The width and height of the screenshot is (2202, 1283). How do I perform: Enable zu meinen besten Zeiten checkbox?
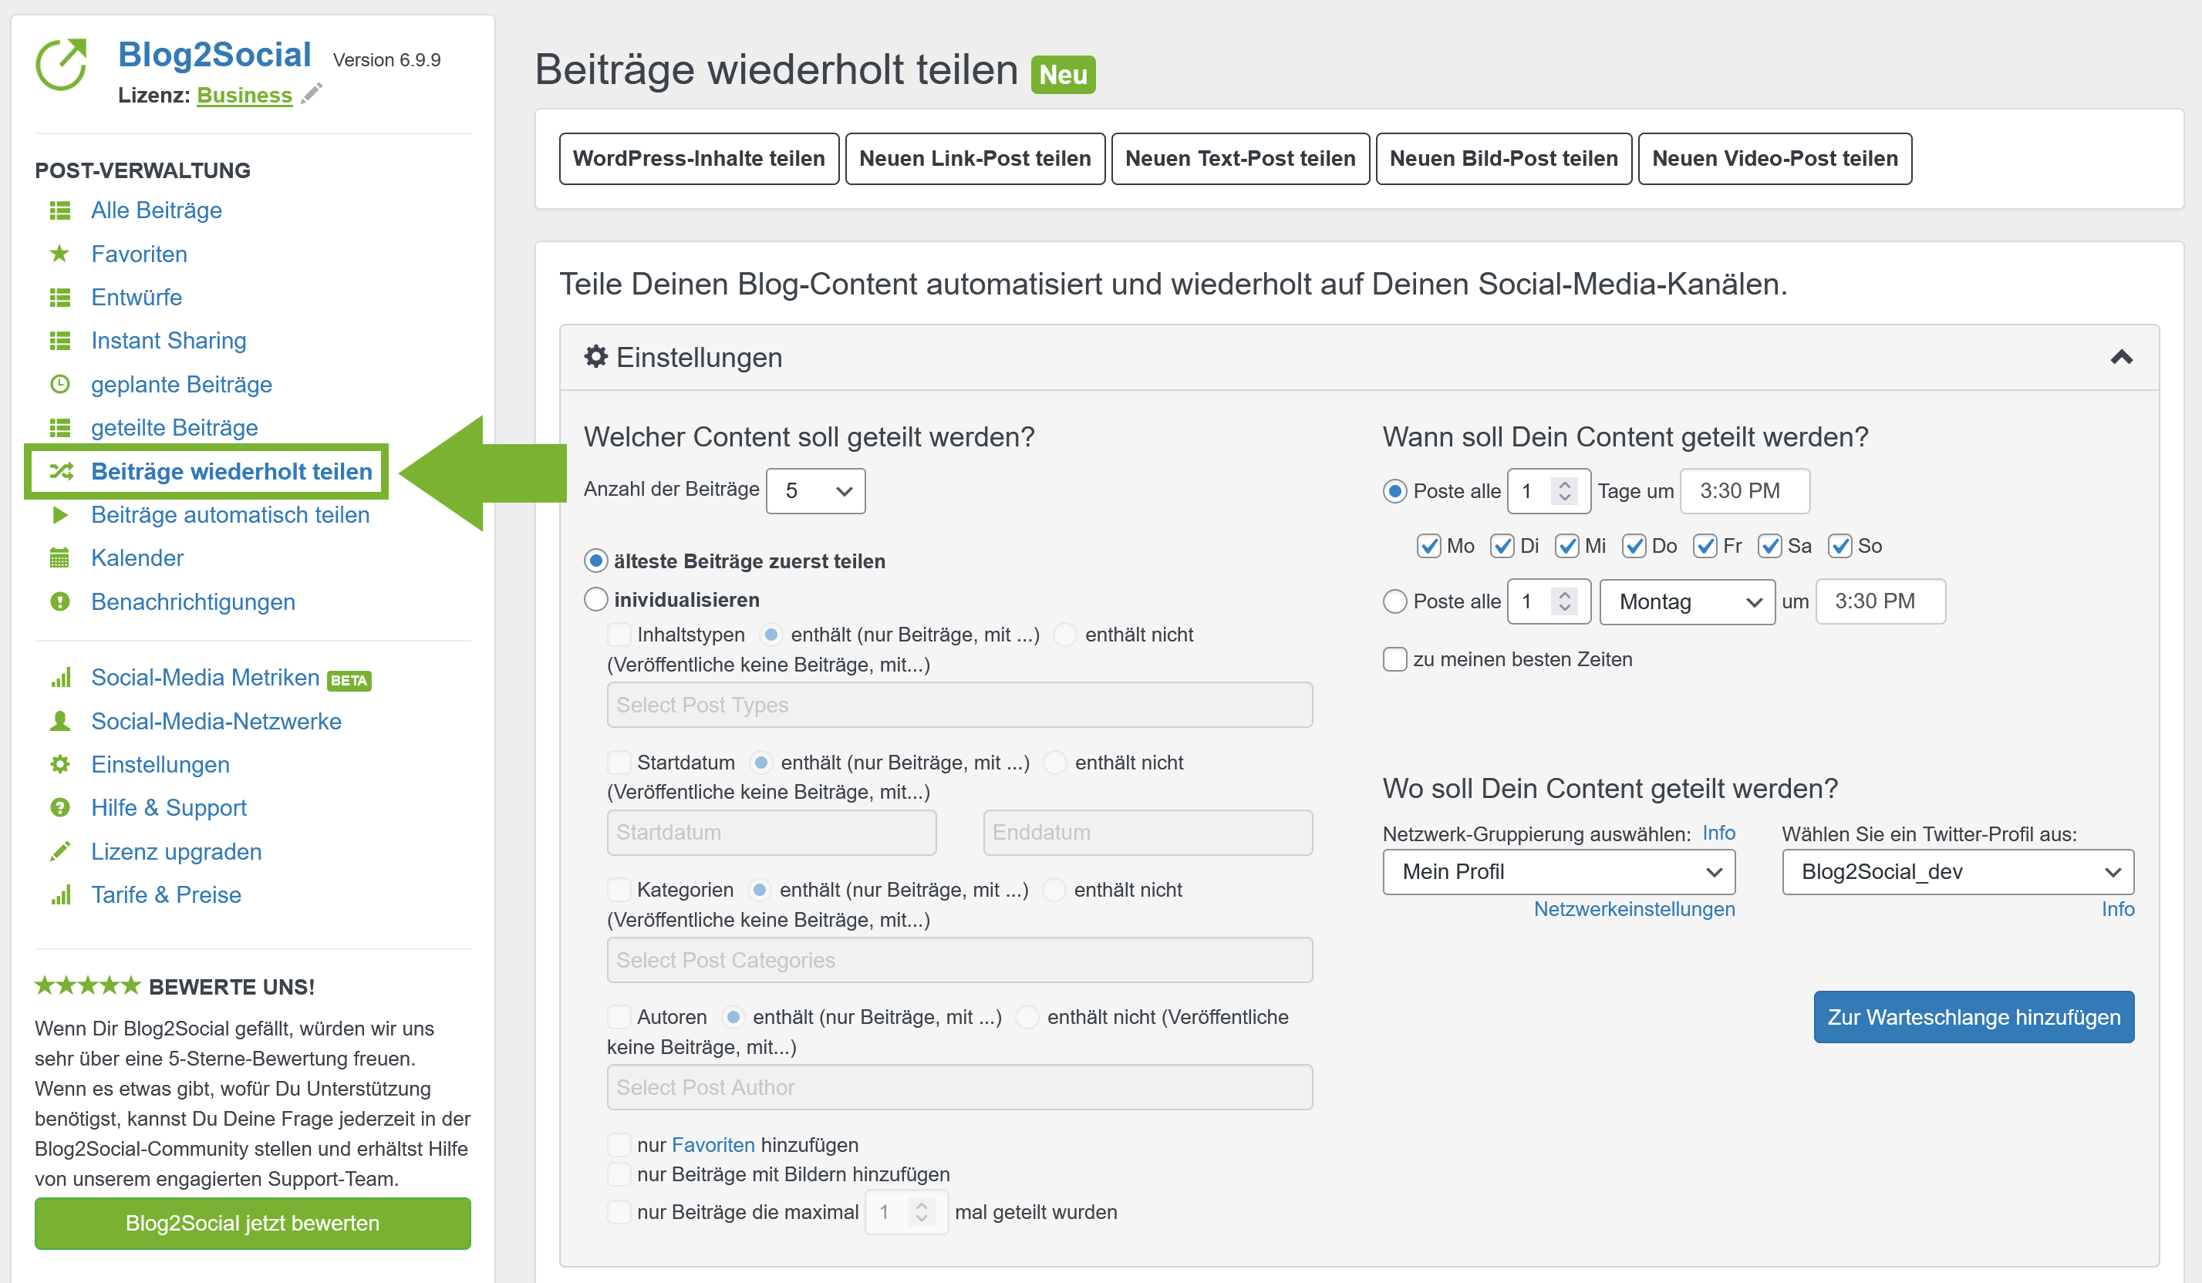1394,659
